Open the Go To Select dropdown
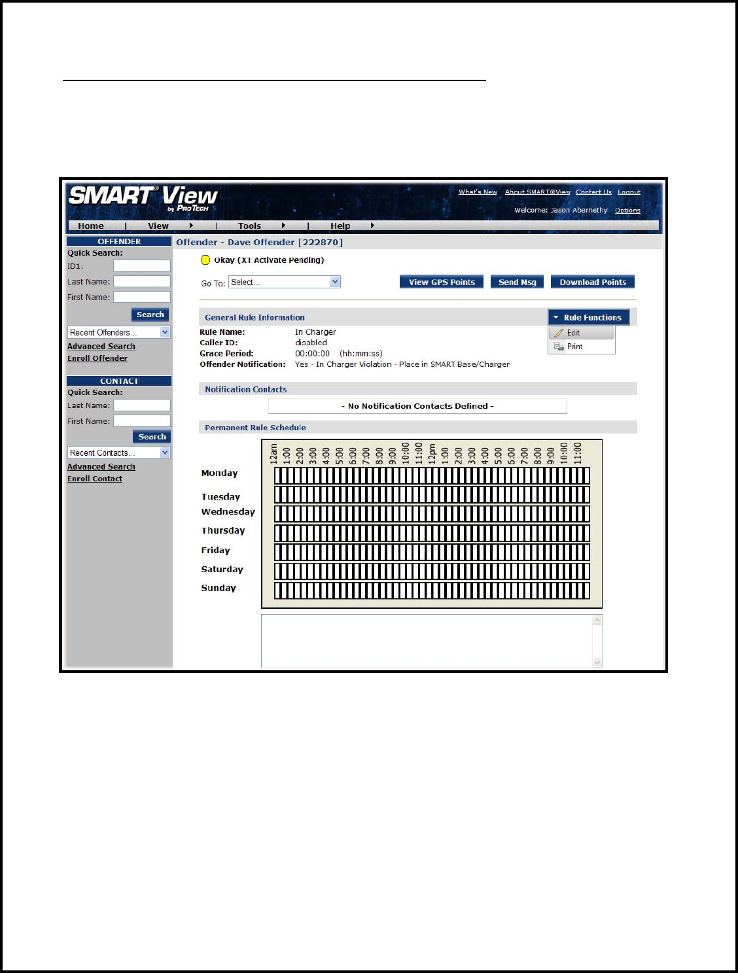The height and width of the screenshot is (973, 738). click(285, 282)
